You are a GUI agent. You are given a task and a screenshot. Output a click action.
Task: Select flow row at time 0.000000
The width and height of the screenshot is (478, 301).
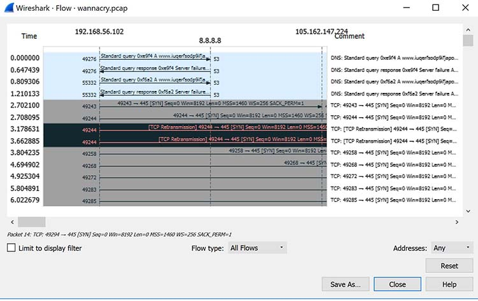(185, 58)
